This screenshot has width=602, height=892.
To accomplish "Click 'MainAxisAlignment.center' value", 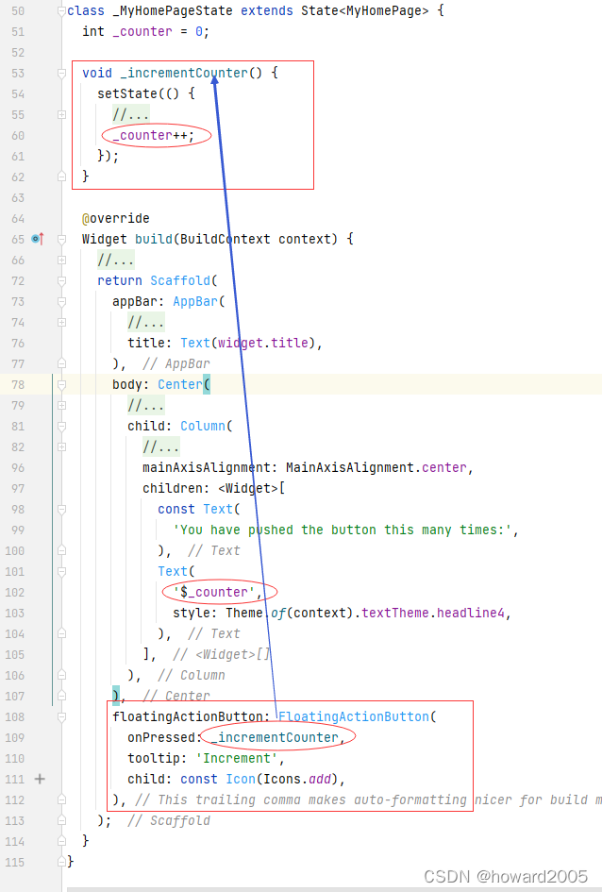I will pyautogui.click(x=376, y=467).
